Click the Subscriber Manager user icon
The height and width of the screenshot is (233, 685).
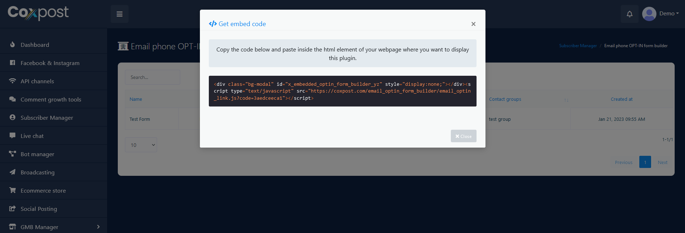(12, 118)
